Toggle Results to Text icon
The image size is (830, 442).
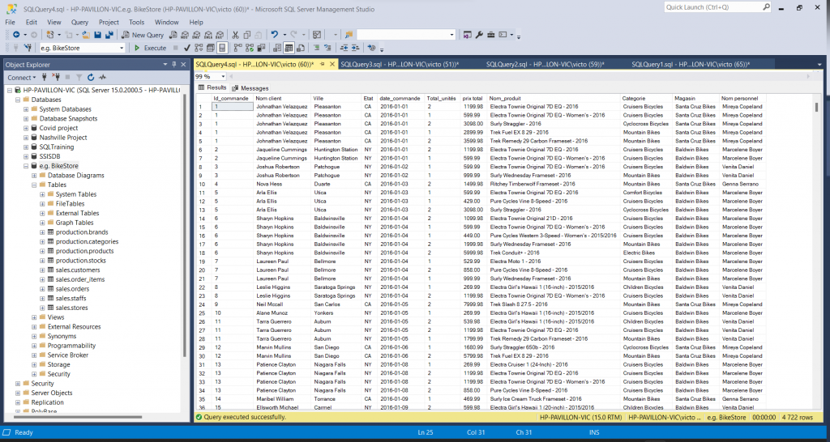point(277,48)
